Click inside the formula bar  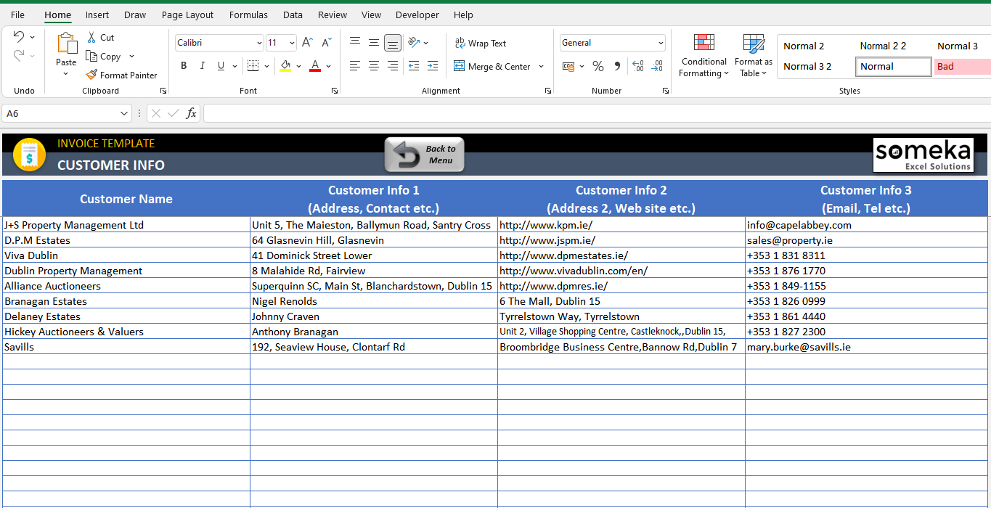click(595, 113)
